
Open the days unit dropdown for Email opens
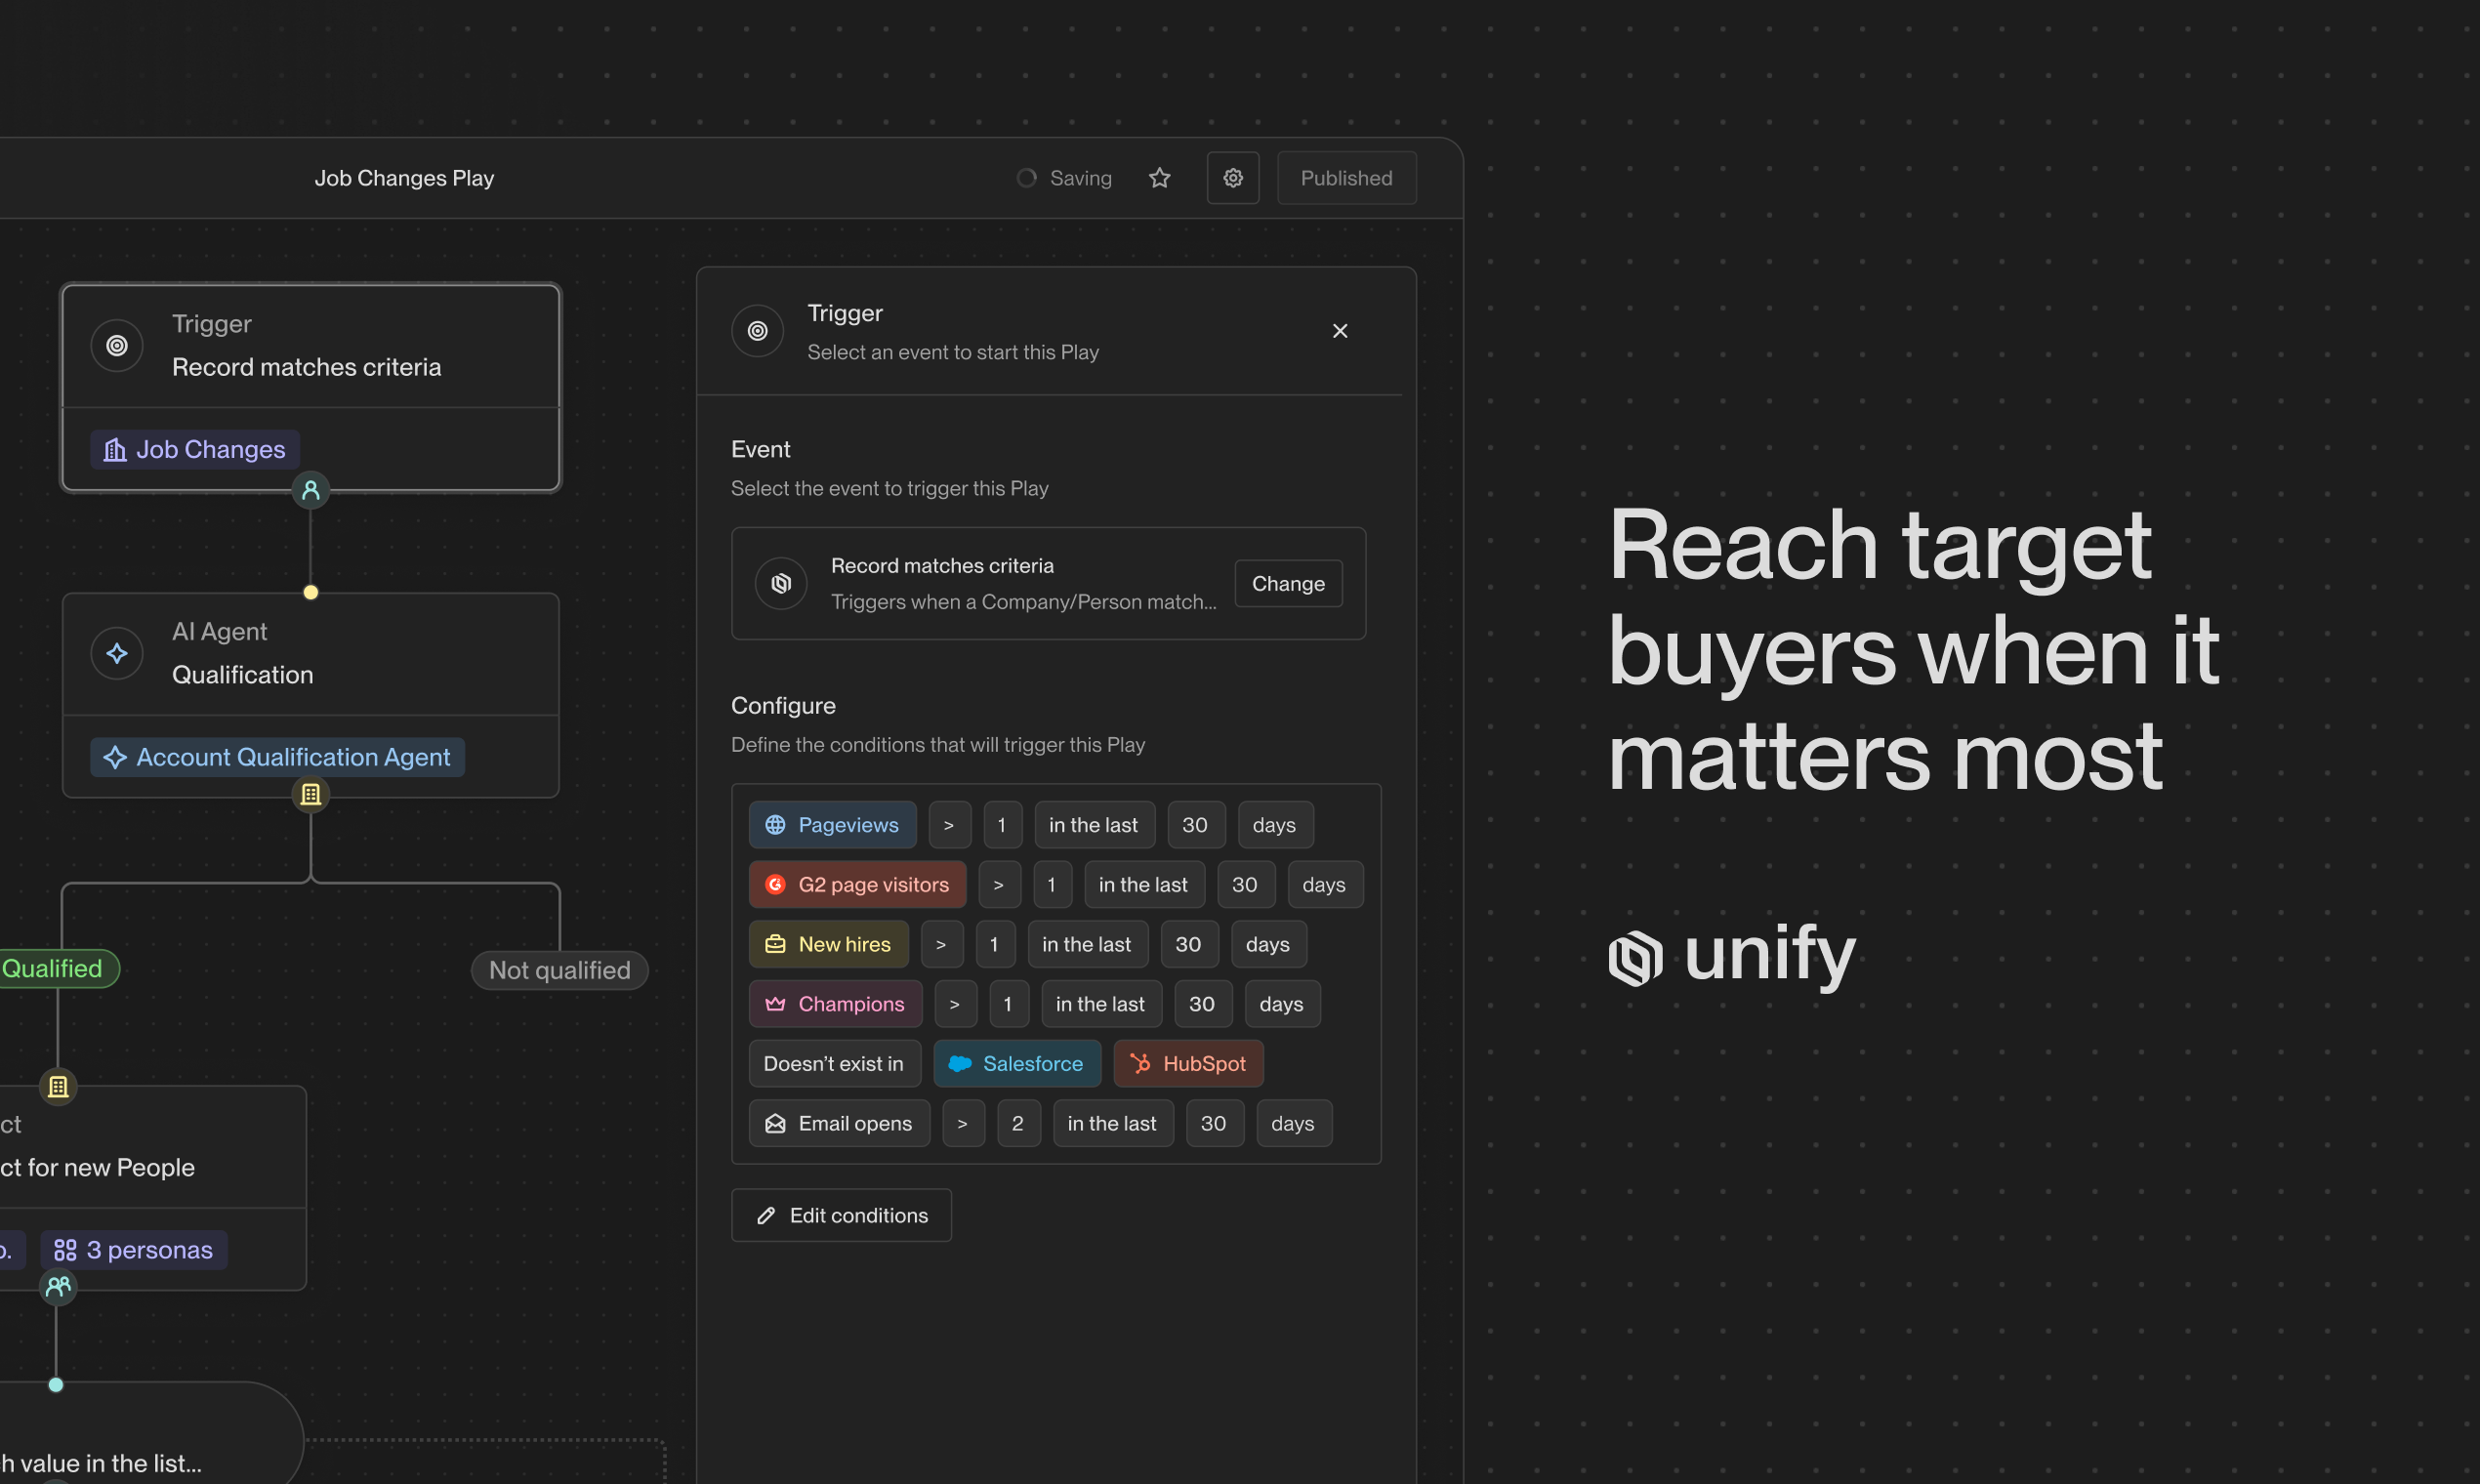(x=1292, y=1123)
